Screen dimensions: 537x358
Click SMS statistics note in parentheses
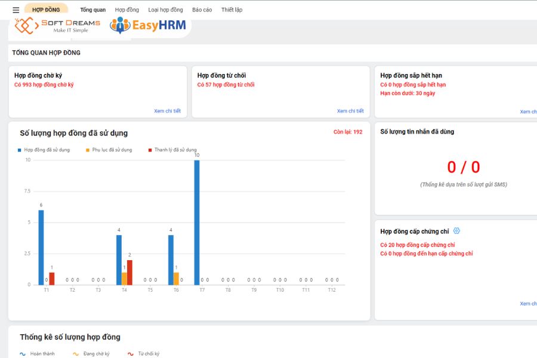point(464,184)
